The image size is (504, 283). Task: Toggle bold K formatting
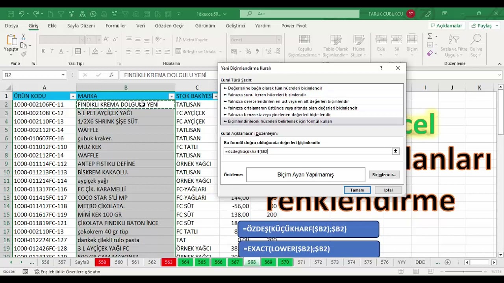point(43,51)
